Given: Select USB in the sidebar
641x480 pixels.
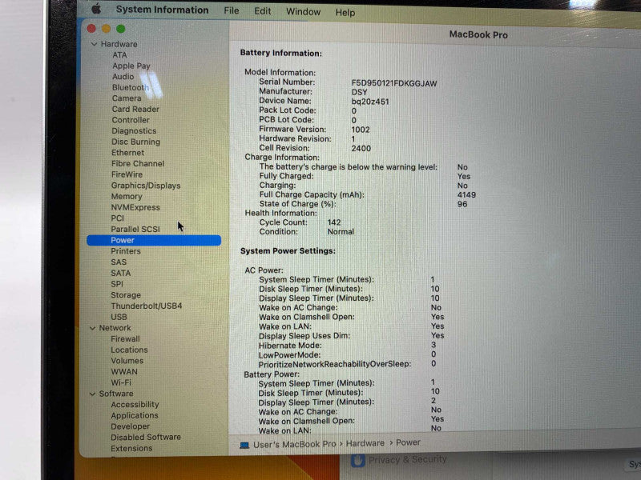Looking at the screenshot, I should pyautogui.click(x=119, y=317).
